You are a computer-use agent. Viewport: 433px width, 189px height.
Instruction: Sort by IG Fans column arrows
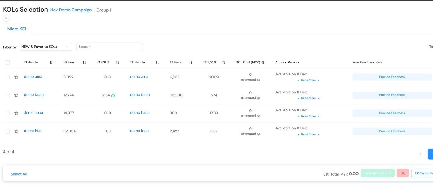[84, 63]
